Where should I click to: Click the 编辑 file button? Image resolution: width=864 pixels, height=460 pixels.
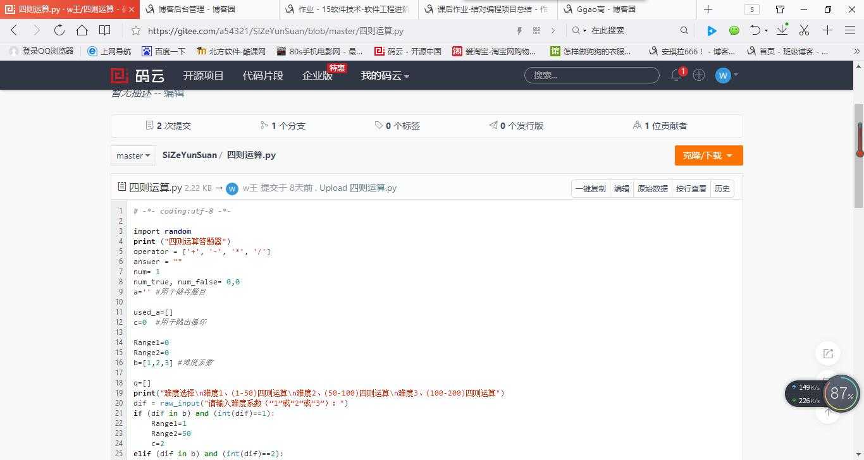point(622,188)
